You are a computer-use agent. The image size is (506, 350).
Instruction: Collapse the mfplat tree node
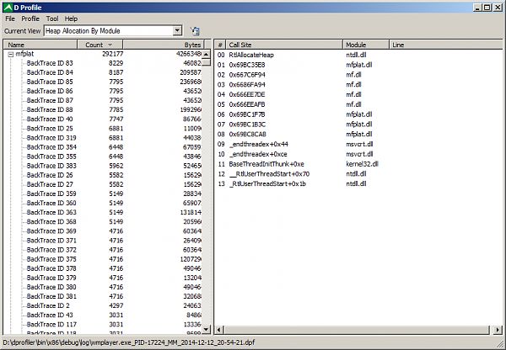click(11, 55)
